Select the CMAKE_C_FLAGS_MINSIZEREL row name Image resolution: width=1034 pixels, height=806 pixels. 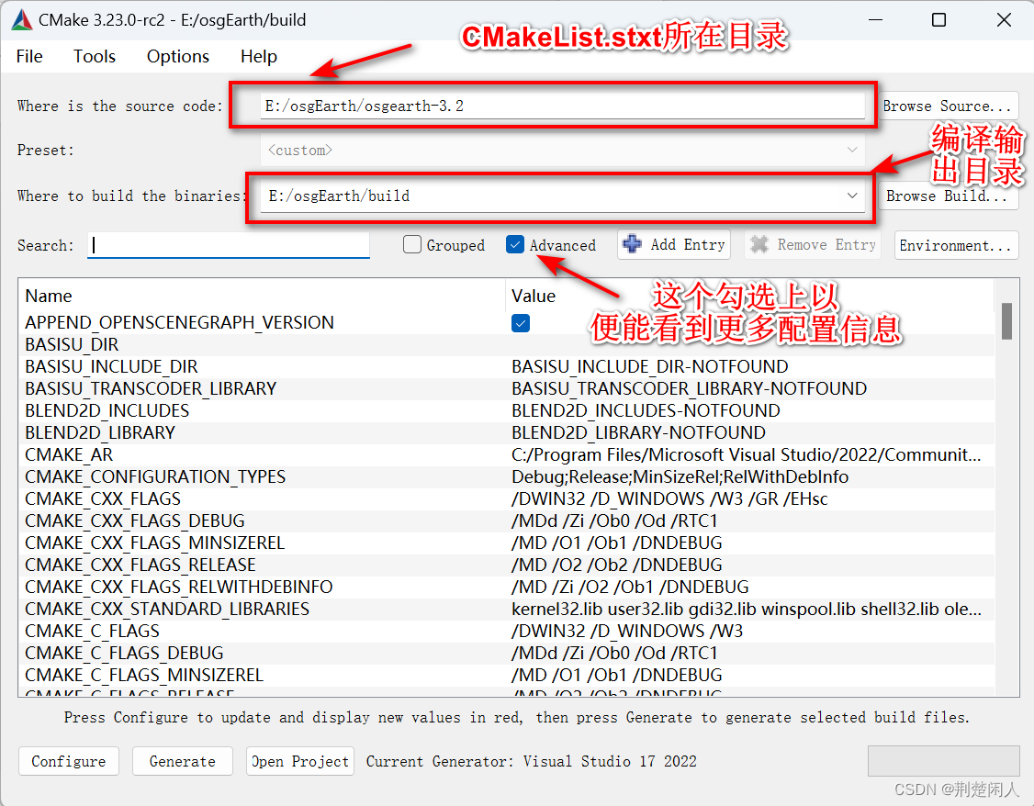tap(144, 676)
